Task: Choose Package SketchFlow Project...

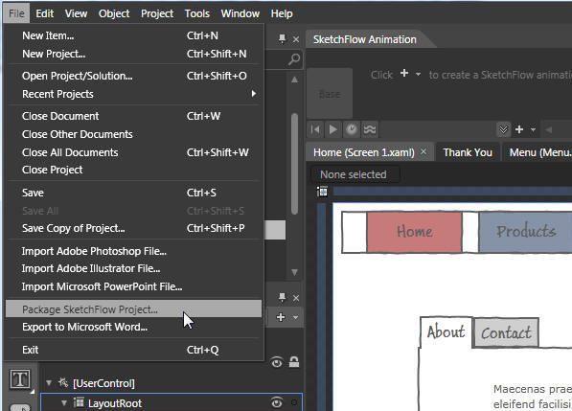Action: [133, 309]
